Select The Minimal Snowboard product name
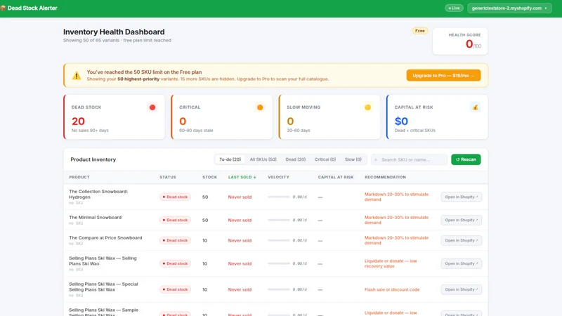562x316 pixels. pos(95,218)
